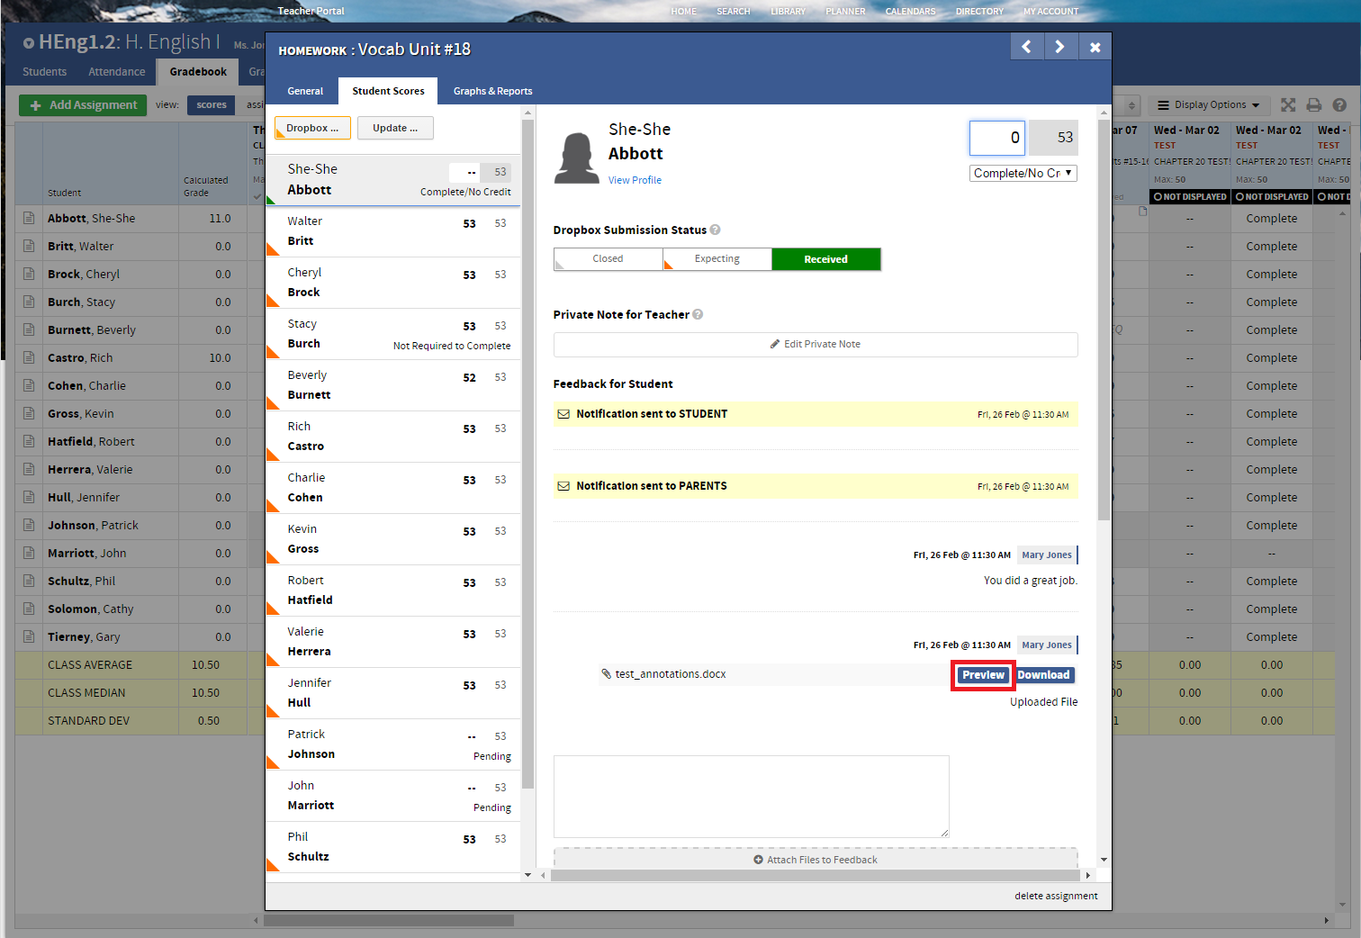
Task: Open the Complete/No Credit grade dropdown
Action: coord(1023,173)
